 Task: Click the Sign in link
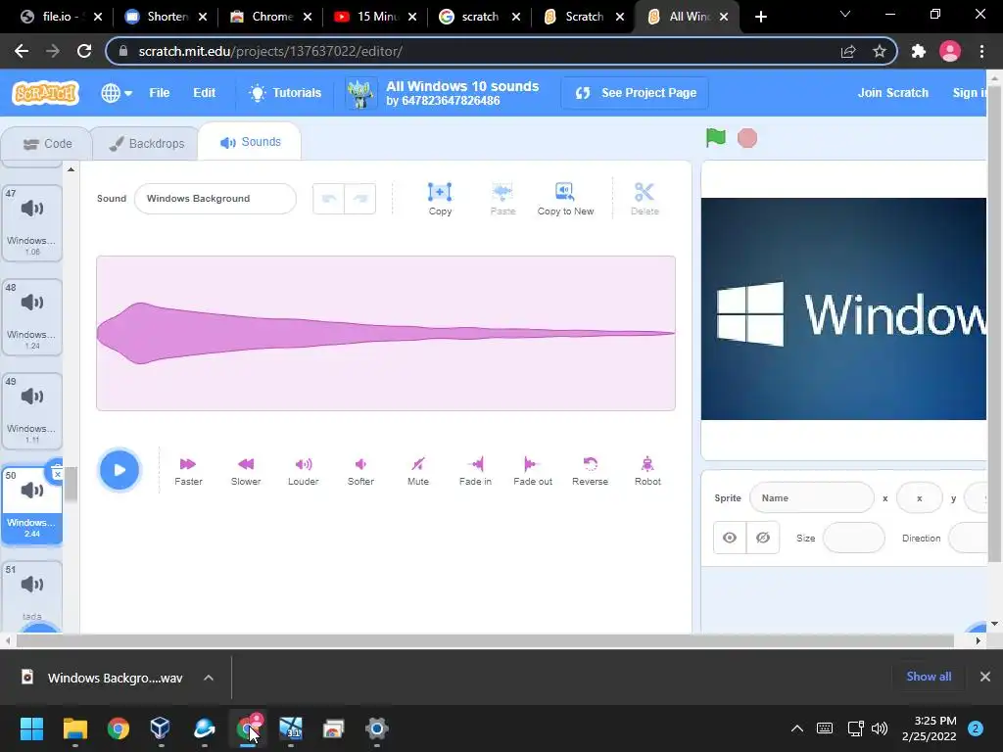(x=969, y=93)
